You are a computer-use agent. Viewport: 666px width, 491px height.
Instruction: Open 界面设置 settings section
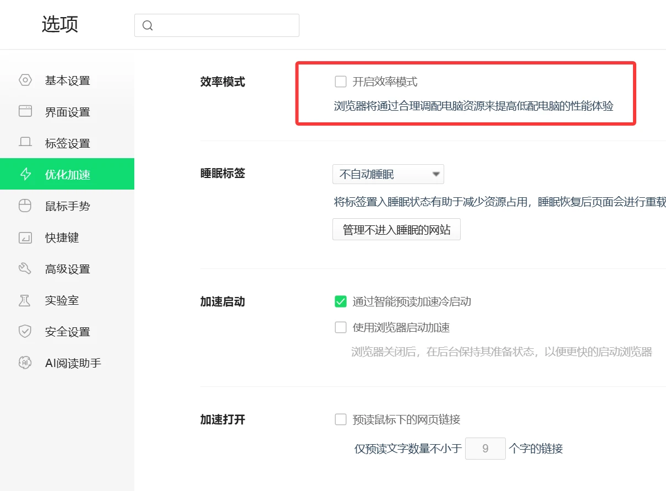67,112
